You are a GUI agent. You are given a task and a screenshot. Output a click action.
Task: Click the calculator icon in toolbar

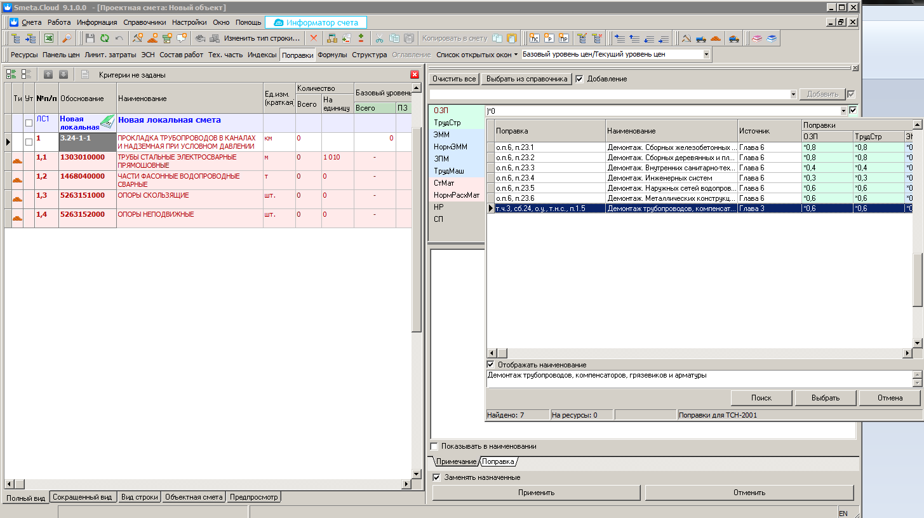pos(331,38)
